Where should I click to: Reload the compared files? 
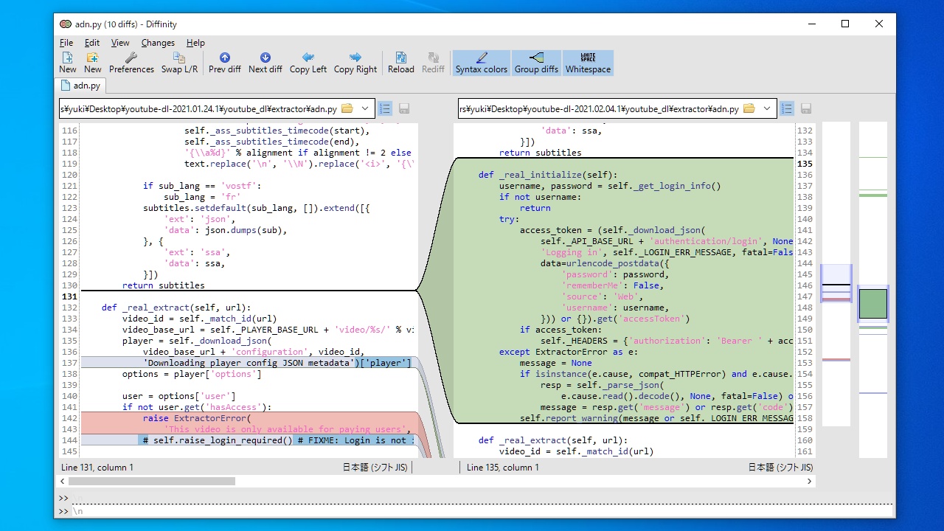tap(400, 63)
